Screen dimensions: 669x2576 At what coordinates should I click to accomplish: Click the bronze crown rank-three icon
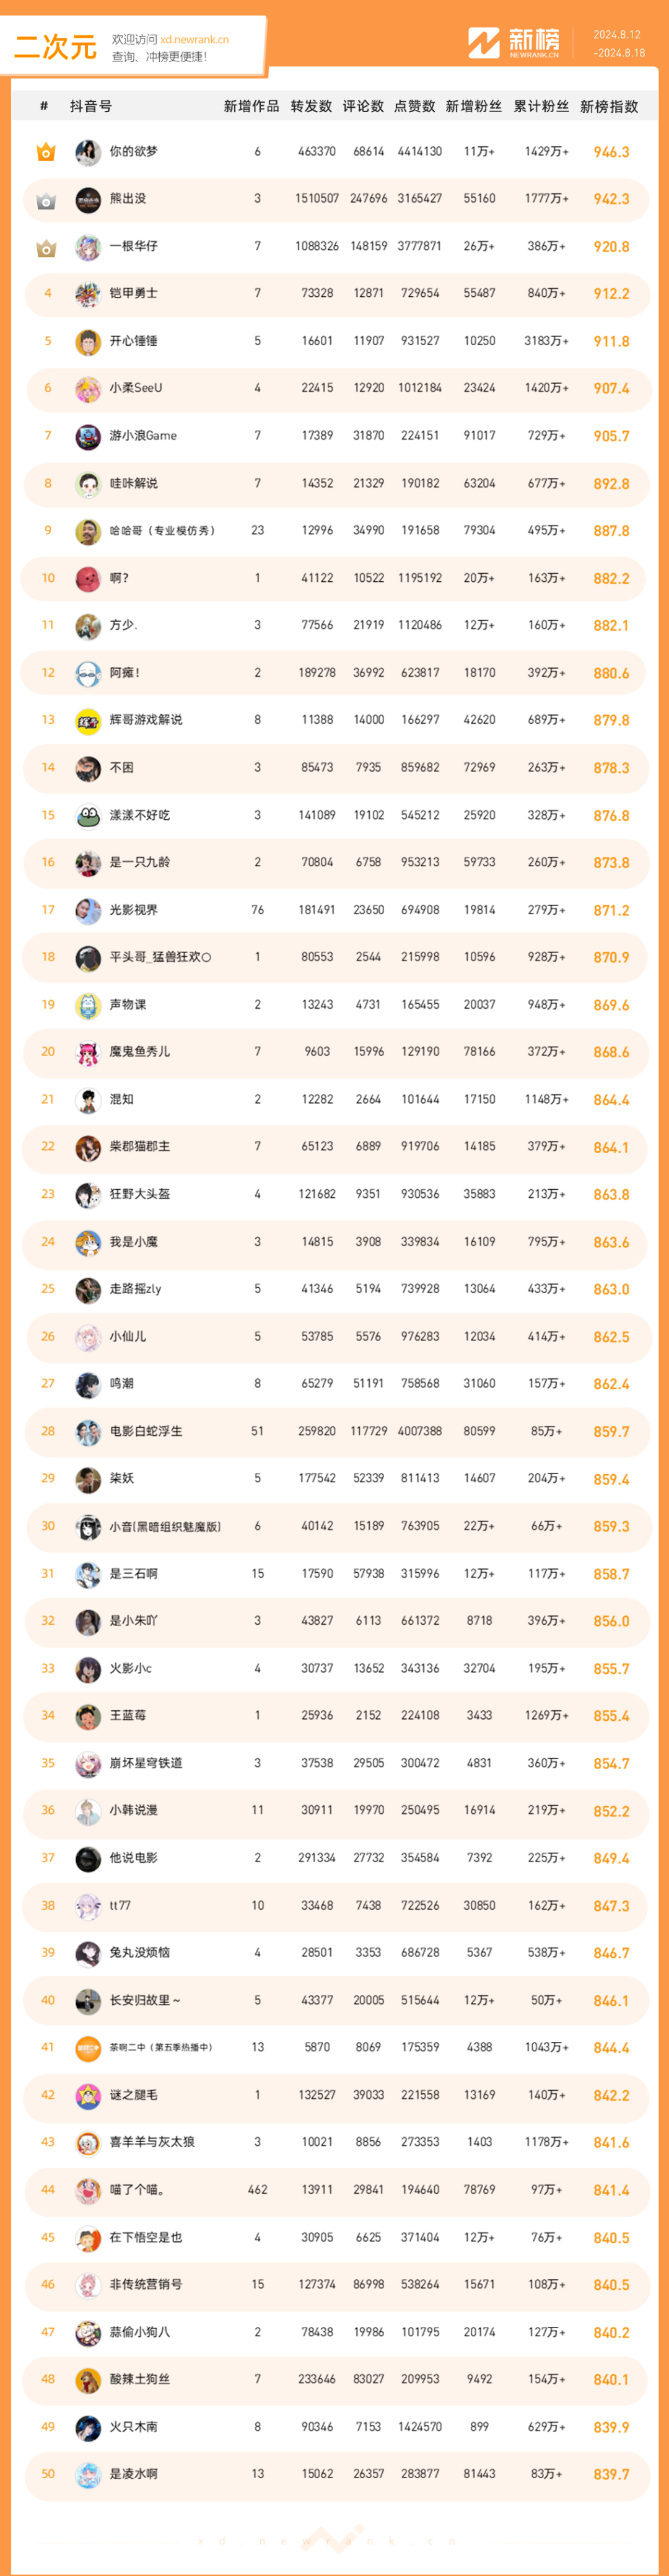click(x=46, y=247)
